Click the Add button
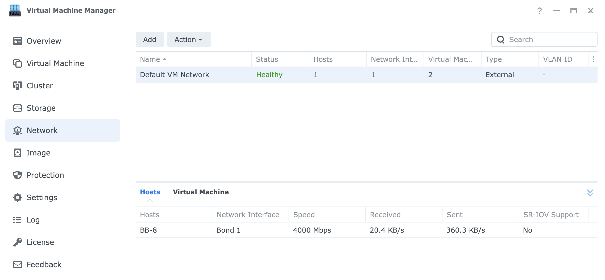 point(150,39)
